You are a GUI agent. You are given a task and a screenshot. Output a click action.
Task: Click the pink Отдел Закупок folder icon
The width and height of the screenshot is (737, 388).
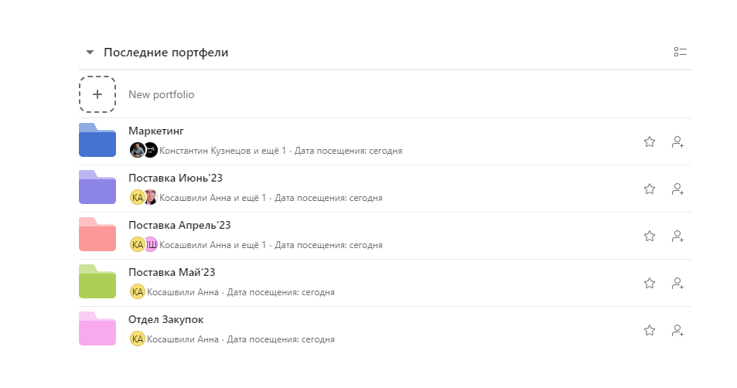click(x=97, y=329)
